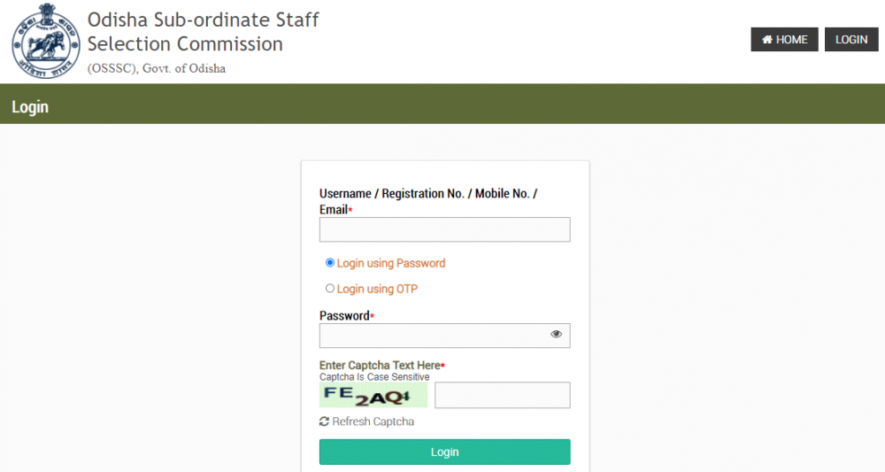
Task: Focus the captcha text entry box
Action: (x=502, y=395)
